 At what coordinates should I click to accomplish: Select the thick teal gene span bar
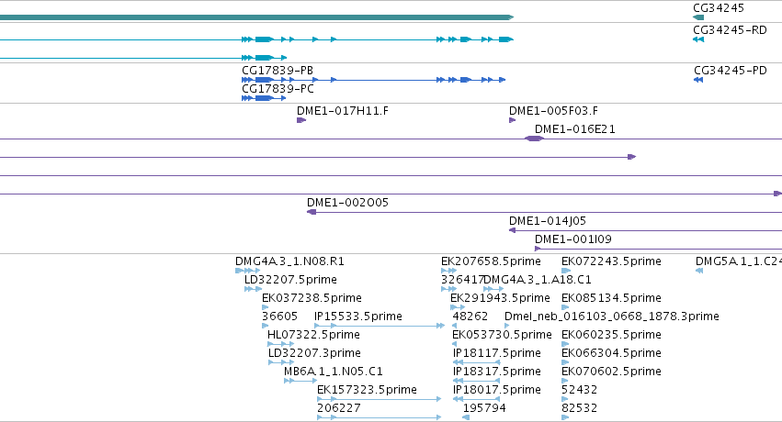(x=257, y=17)
